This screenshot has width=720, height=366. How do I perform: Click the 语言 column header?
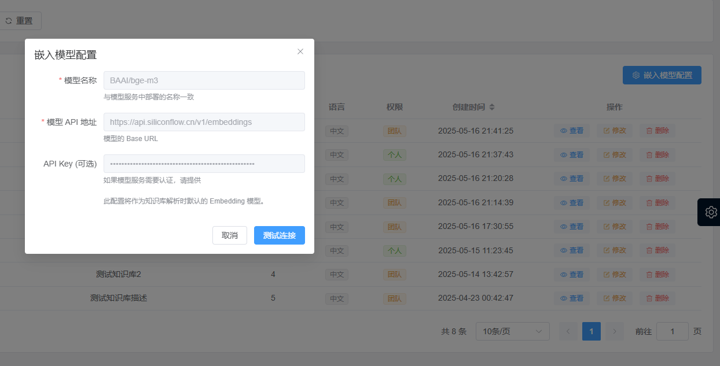(337, 107)
